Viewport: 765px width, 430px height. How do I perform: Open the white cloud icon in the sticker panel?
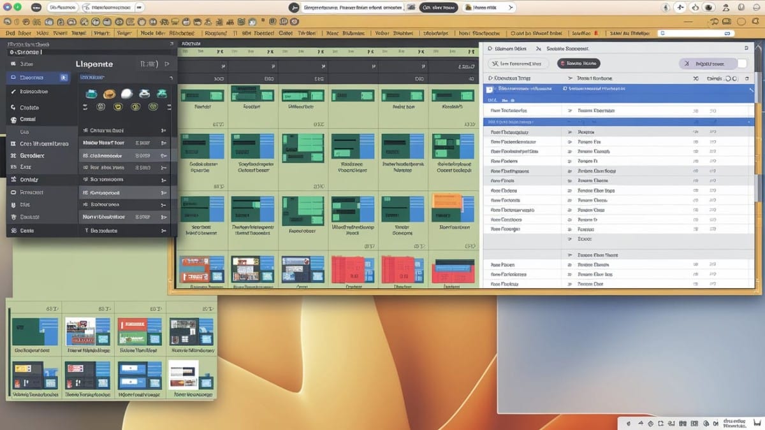click(127, 94)
